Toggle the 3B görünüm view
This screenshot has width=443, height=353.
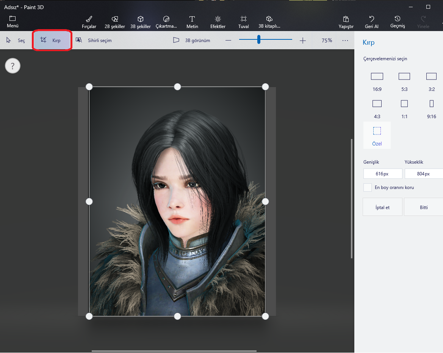(191, 41)
